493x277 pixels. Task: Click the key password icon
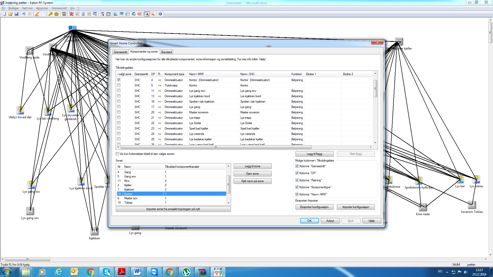[51, 14]
